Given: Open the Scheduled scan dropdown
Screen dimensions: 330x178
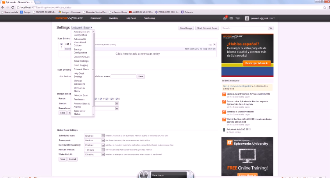Looking at the screenshot, I should point(94,136).
